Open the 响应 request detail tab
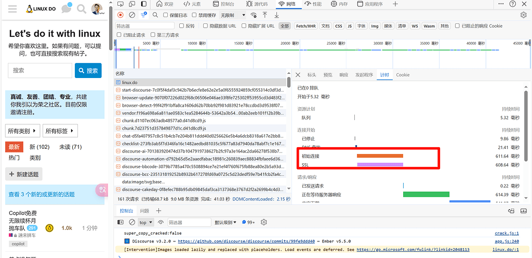 (x=344, y=75)
